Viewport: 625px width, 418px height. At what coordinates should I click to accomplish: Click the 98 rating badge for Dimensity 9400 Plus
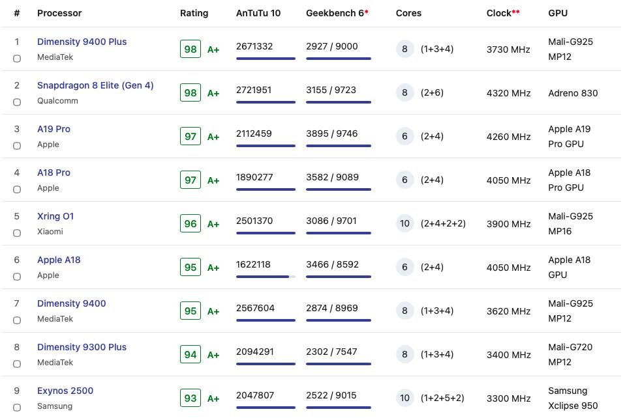pos(191,49)
